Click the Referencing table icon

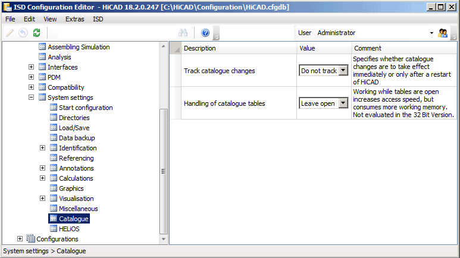54,158
